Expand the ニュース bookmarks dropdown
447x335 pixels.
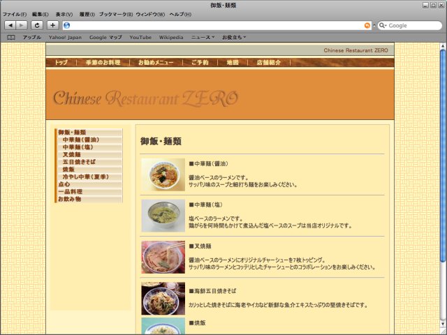coord(203,37)
